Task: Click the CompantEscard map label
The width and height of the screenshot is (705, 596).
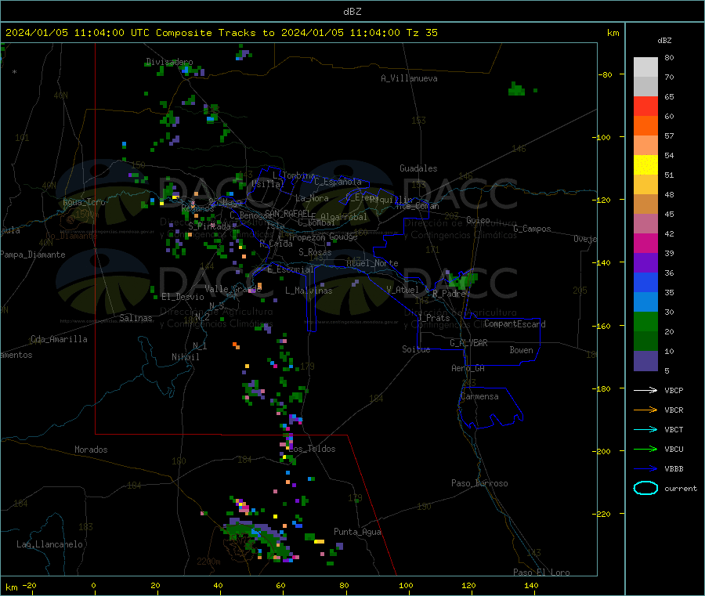Action: pyautogui.click(x=515, y=323)
